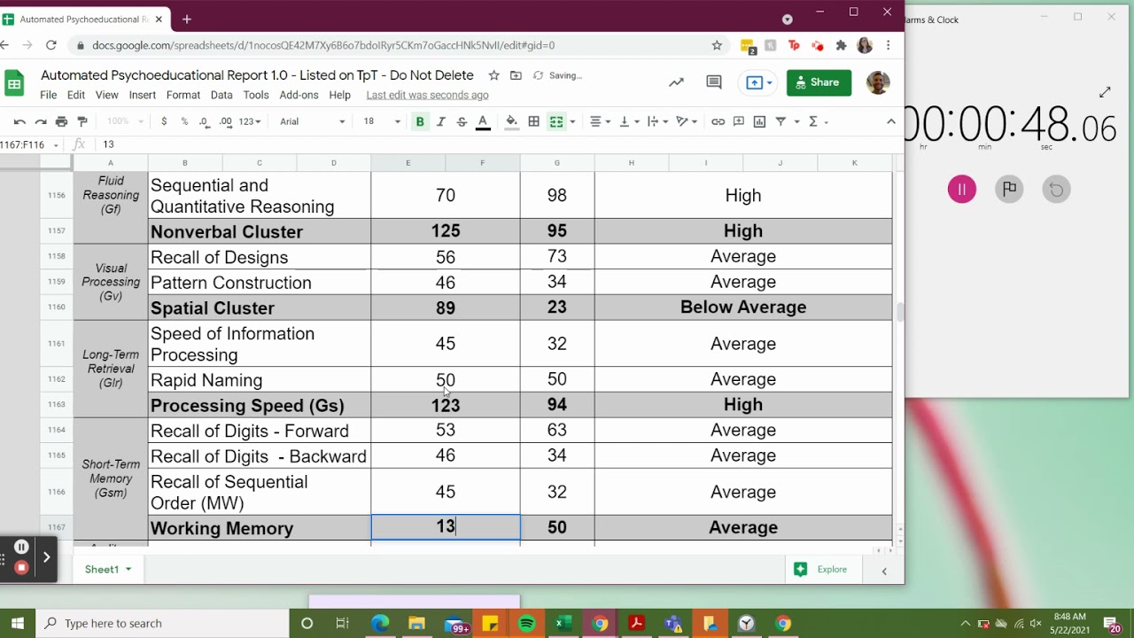Open a new Chrome tab
The image size is (1134, 638).
(187, 19)
